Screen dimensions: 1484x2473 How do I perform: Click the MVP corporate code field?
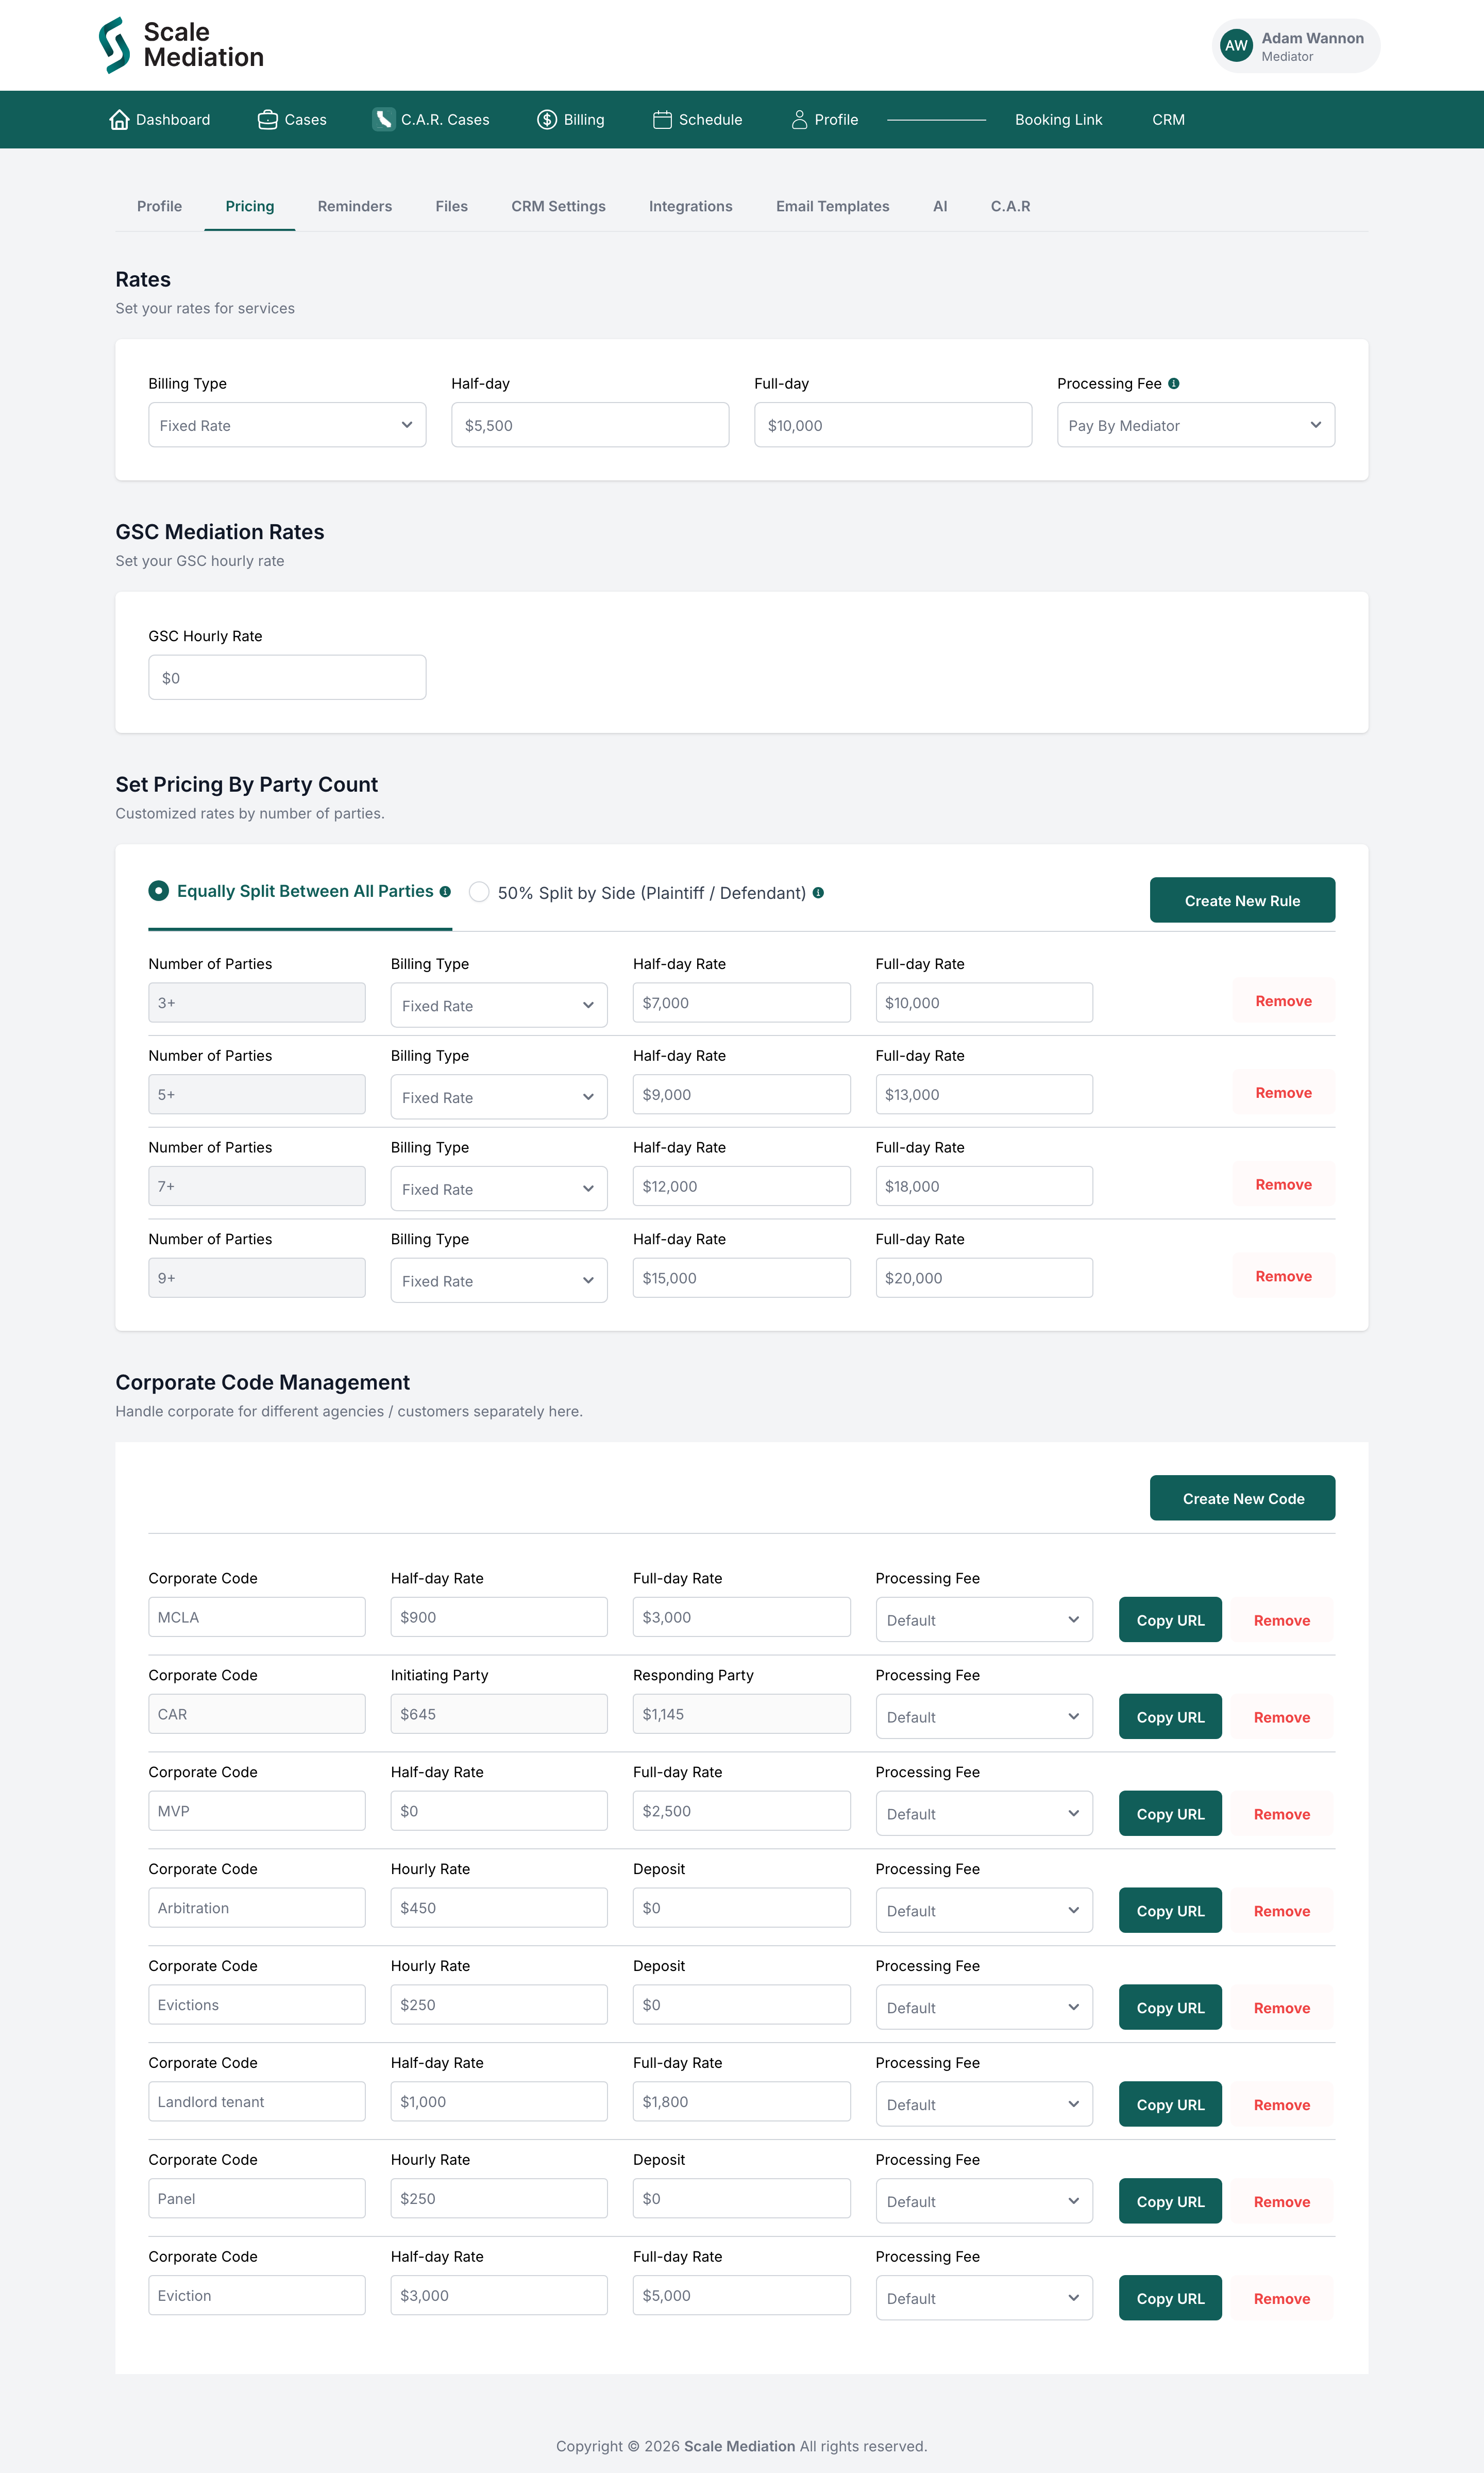pos(257,1811)
